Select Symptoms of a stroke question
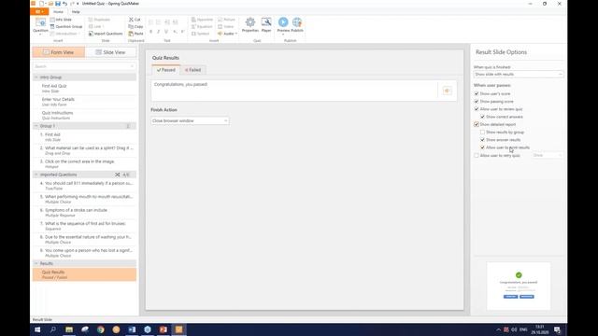 pos(85,213)
